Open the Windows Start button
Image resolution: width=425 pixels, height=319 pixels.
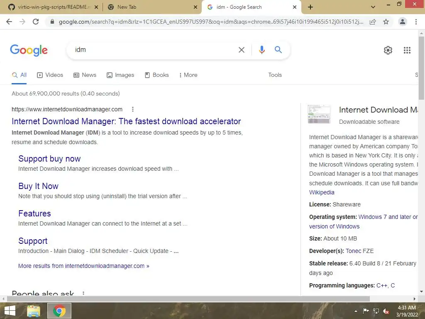(x=10, y=311)
